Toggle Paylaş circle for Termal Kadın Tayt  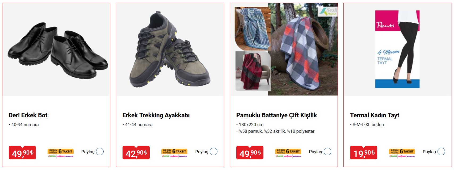[441, 152]
